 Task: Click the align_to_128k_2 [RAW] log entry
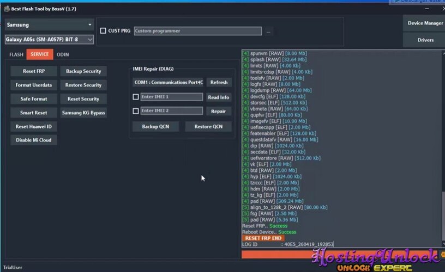(285, 207)
